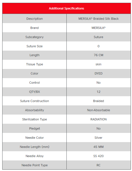Click the Suture value in Subcategory row
Viewport: 132px width, 171px height.
[x=98, y=37]
